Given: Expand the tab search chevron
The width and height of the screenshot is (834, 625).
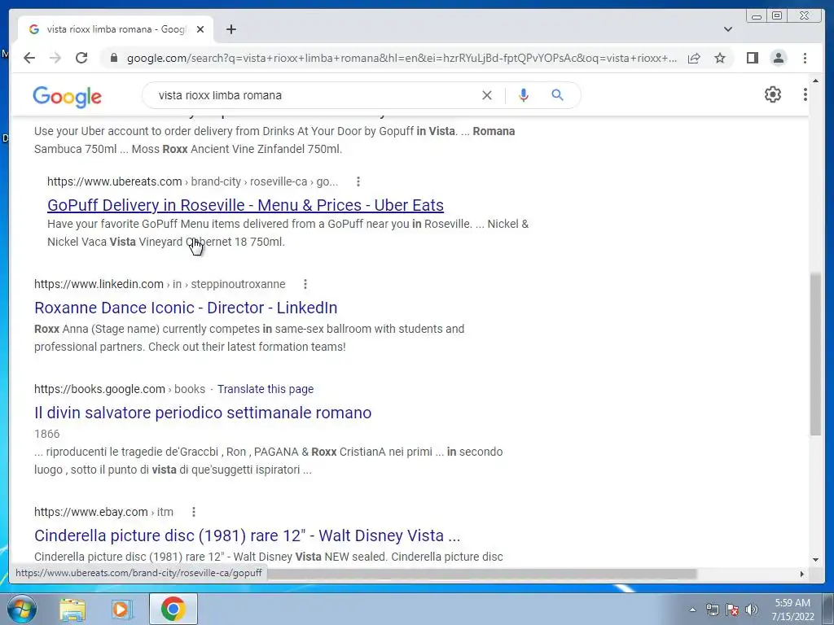Looking at the screenshot, I should tap(728, 29).
